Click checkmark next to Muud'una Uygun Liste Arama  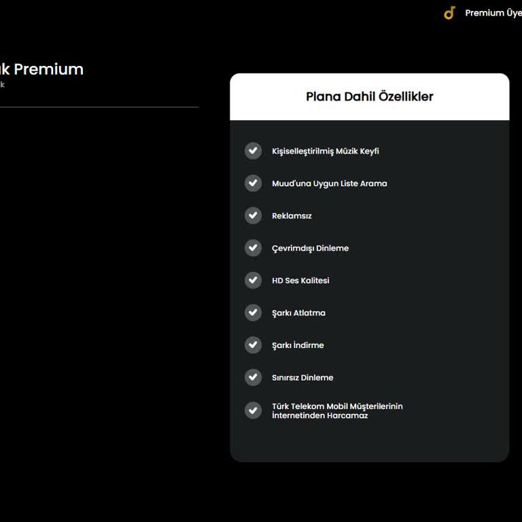[x=253, y=183]
